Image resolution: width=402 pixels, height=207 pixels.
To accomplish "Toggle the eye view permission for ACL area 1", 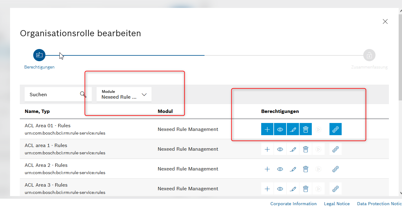I will coord(280,149).
